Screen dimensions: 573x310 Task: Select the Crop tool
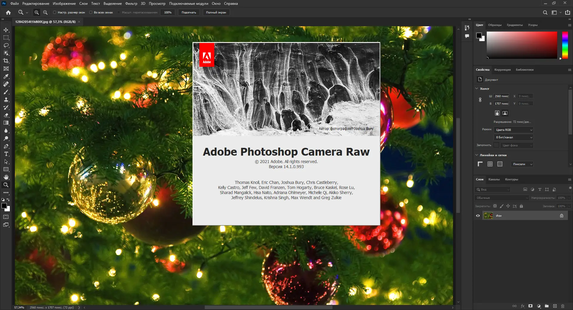6,61
